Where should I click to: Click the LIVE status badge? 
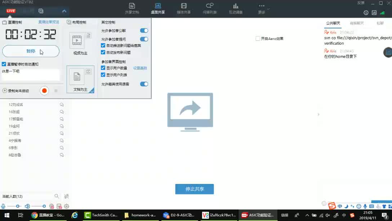coord(11,11)
